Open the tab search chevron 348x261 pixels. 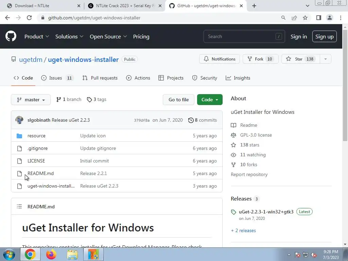pos(307,6)
